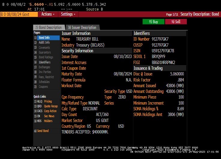Open the Actions dropdown menu
Screen dimensions: 221x159
pos(48,14)
